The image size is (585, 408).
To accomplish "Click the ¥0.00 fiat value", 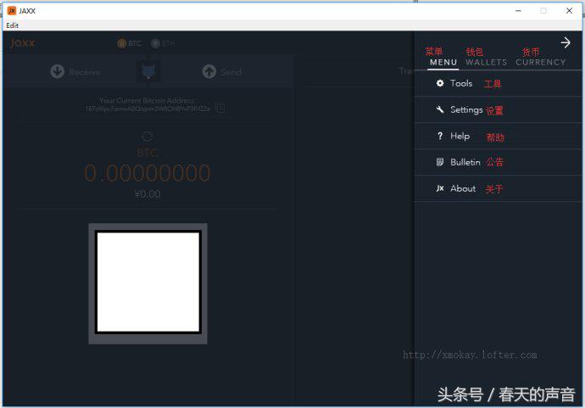I will tap(148, 194).
